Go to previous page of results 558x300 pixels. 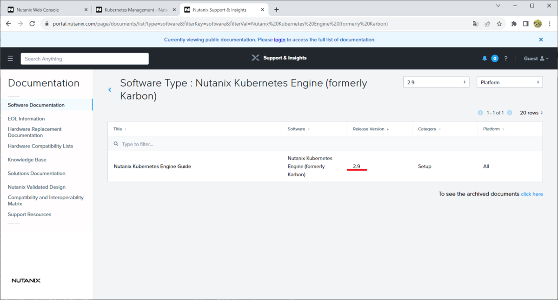click(480, 113)
